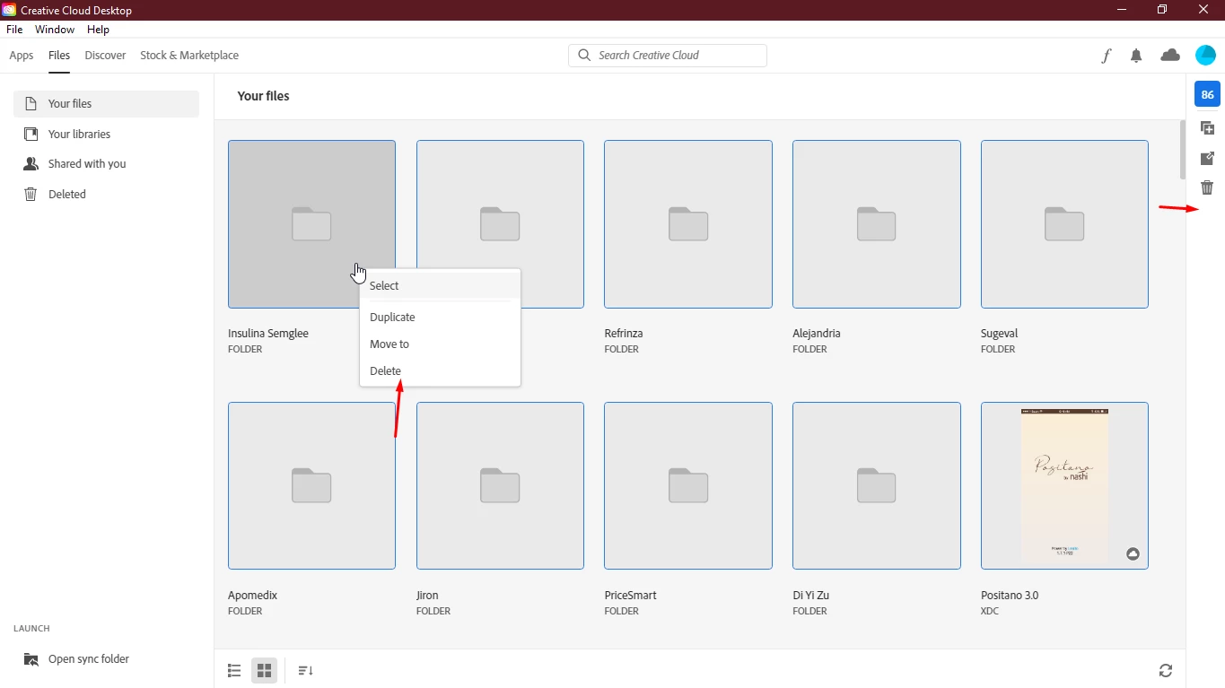
Task: Click the Creative Cloud title bar logo
Action: point(9,10)
